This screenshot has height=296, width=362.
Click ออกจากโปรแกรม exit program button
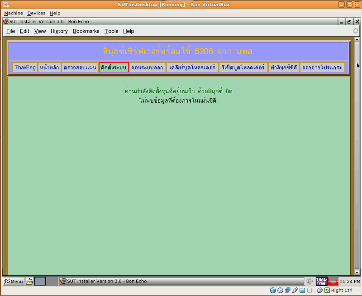click(322, 67)
